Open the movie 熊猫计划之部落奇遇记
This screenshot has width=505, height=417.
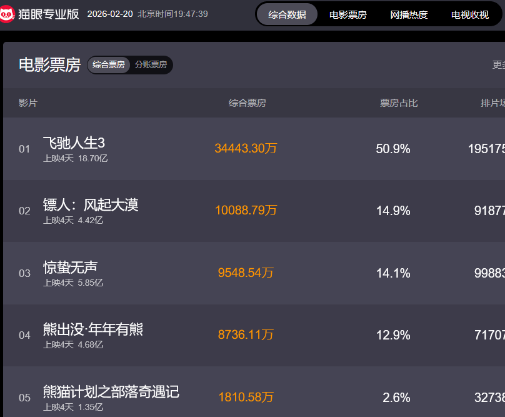(x=111, y=391)
